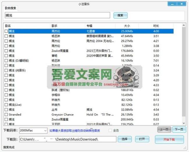
Task: Select checkbox for 搁浅 (DJ酷明版)
Action: 6,61
